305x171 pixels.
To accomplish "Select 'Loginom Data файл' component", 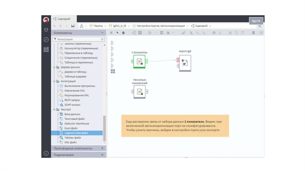I will 77,133.
